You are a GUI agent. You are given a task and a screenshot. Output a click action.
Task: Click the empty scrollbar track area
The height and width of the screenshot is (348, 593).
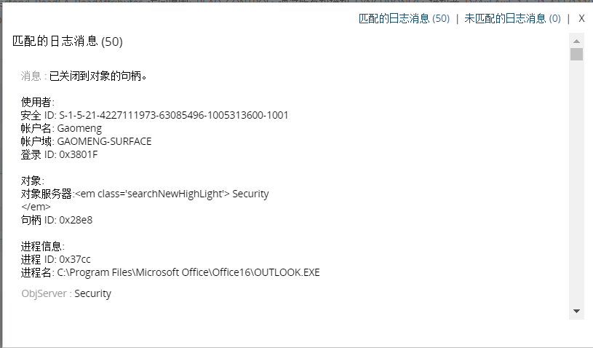(x=576, y=182)
